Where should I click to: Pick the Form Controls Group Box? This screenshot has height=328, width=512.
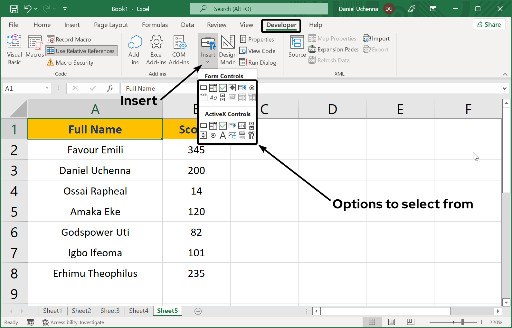[204, 97]
